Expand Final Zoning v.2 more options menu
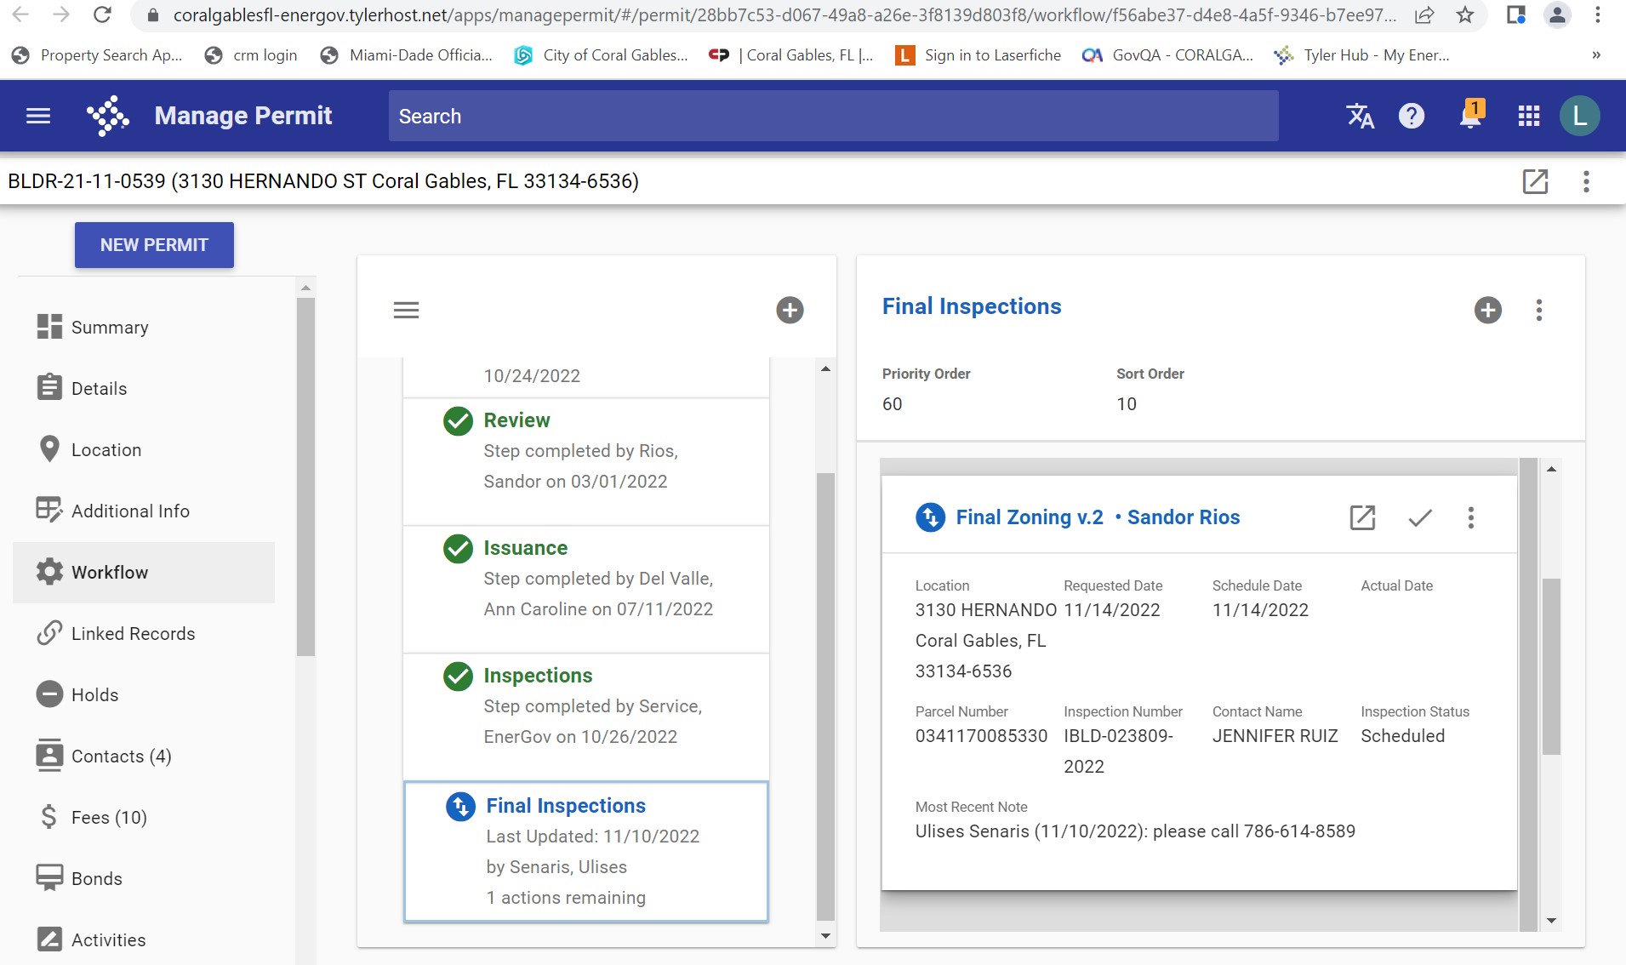 pos(1470,517)
